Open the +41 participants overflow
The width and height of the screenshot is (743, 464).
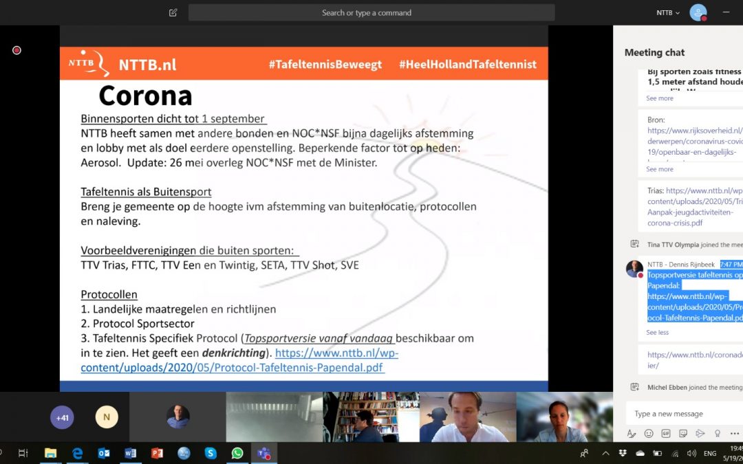click(x=62, y=418)
